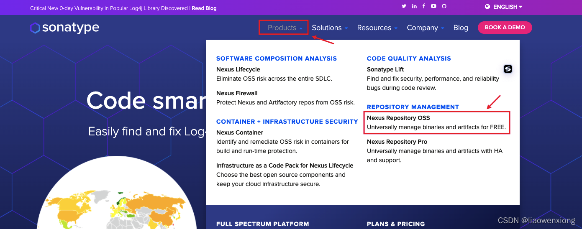
Task: Follow the Read Blog link
Action: pos(204,8)
